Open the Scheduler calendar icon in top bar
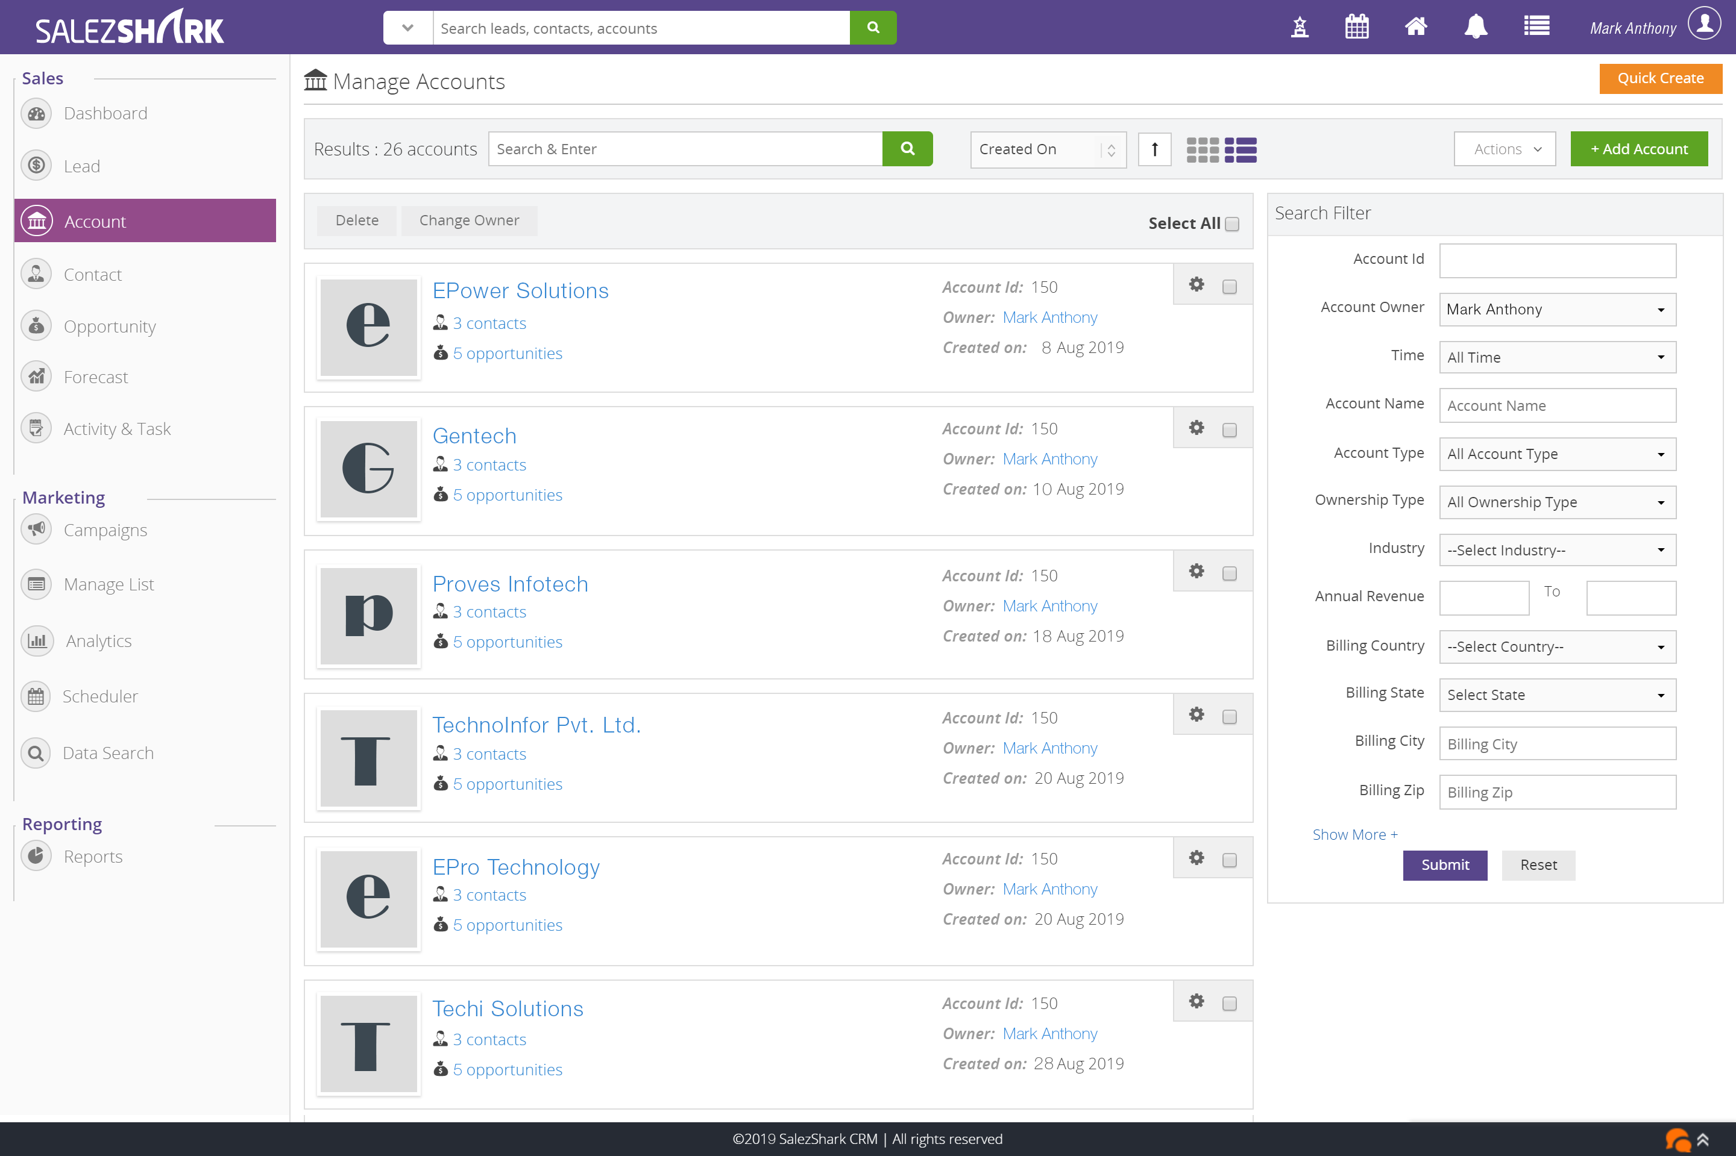Viewport: 1736px width, 1156px height. pyautogui.click(x=1356, y=27)
